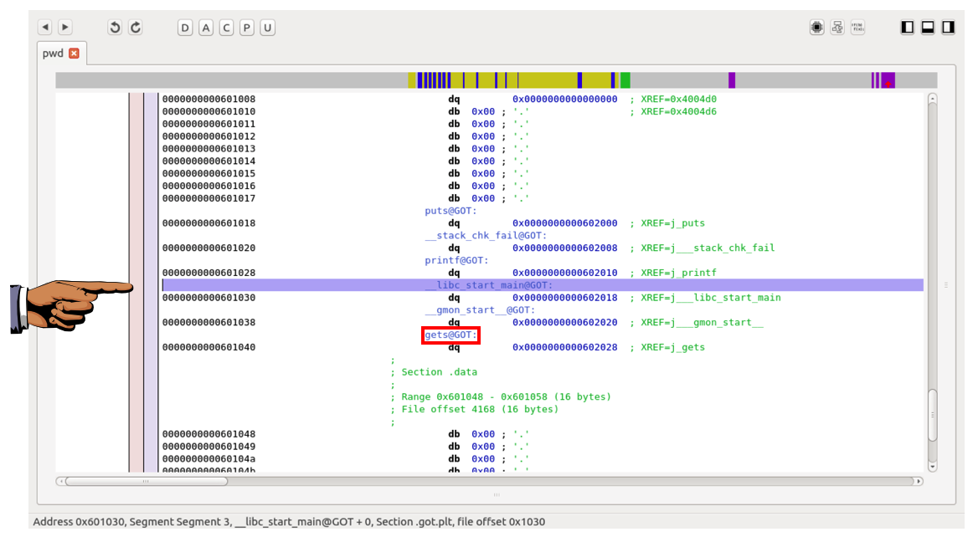Select the __gmon_start__@GOT: label

point(480,310)
